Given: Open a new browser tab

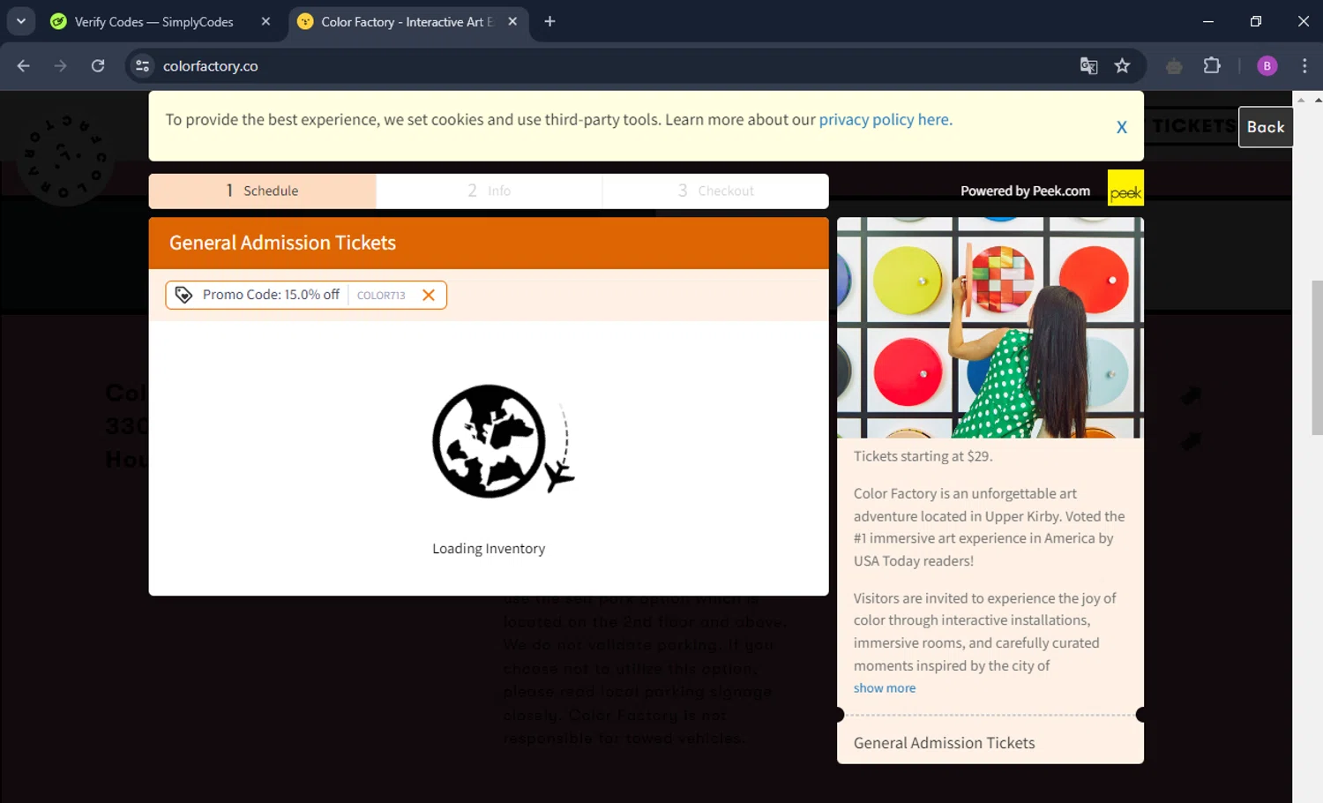Looking at the screenshot, I should point(549,22).
